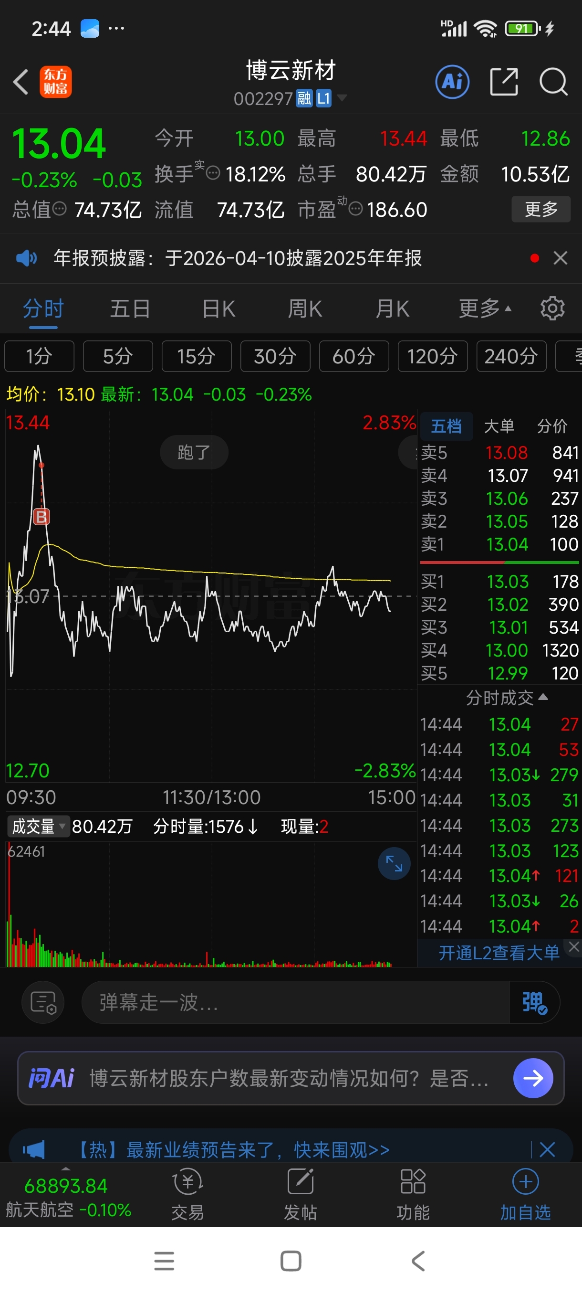Tap 加自选 to add watchlist
Image resolution: width=582 pixels, height=1295 pixels.
click(525, 1194)
